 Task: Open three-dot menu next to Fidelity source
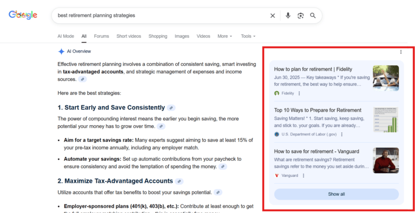click(299, 93)
